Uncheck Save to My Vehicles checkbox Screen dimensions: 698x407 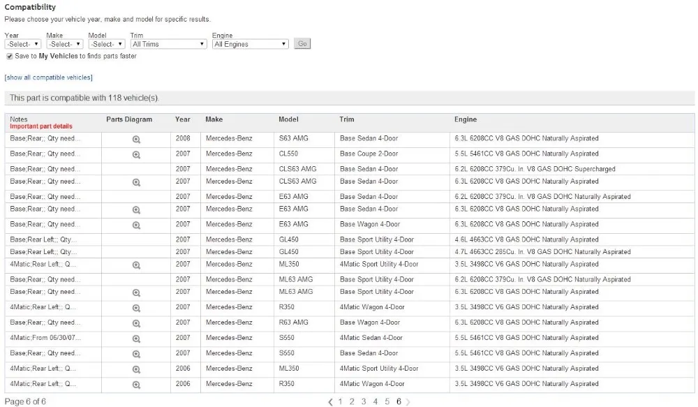(x=9, y=56)
